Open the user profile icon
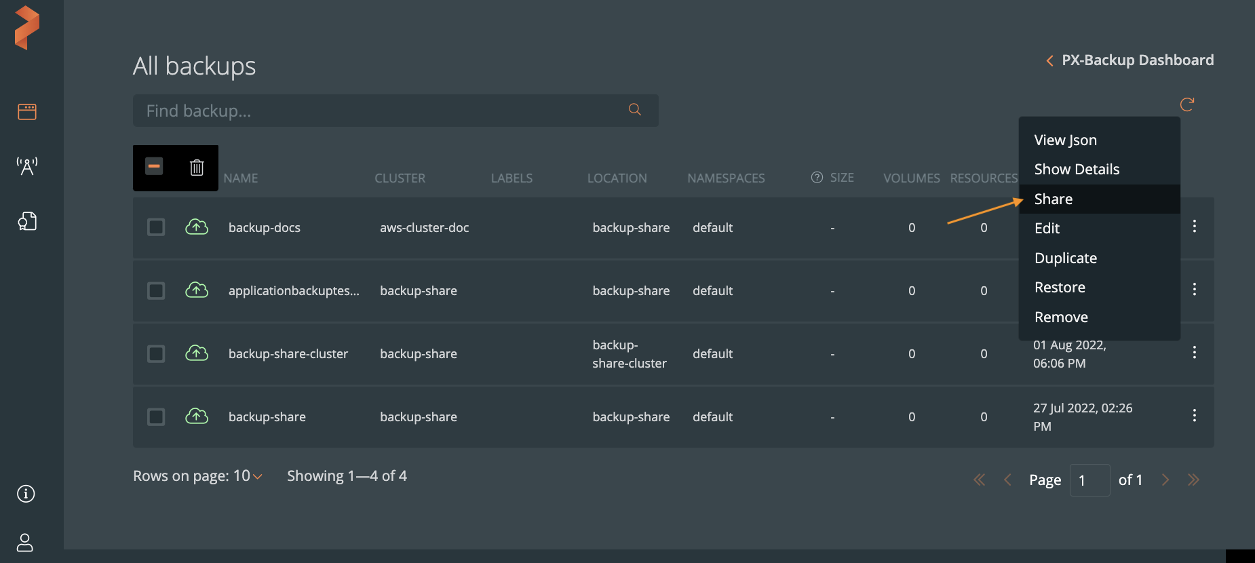This screenshot has width=1255, height=563. [25, 543]
